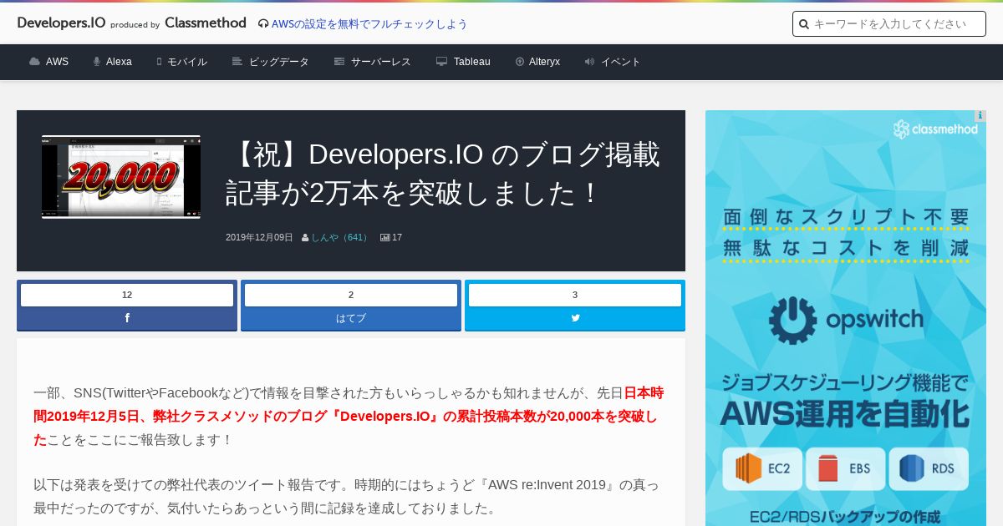
Task: Click the red highlighted 20,000本 announcement text
Action: click(x=349, y=416)
